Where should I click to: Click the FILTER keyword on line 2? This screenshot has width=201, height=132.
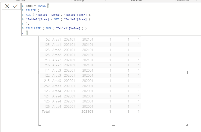click(x=31, y=10)
